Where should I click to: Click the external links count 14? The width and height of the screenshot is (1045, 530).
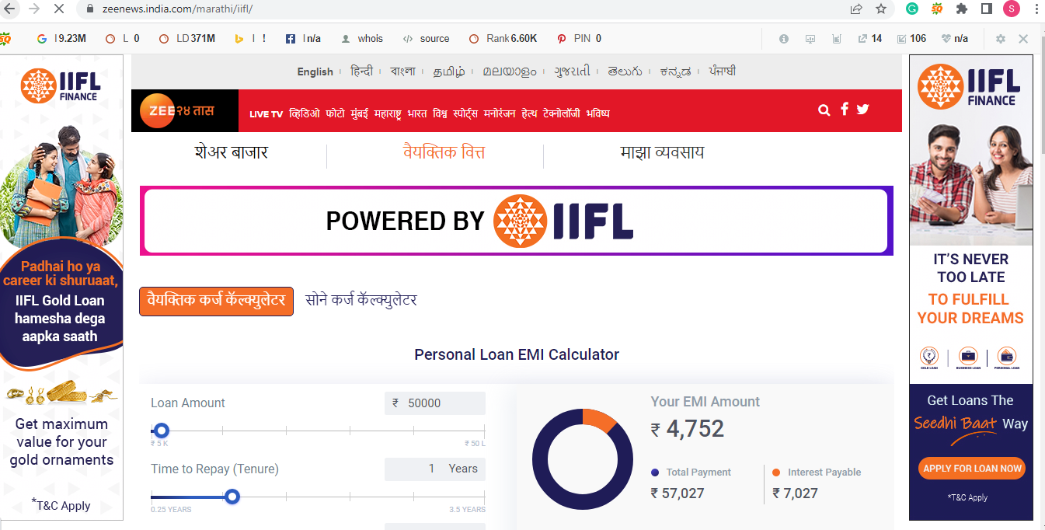(x=869, y=39)
